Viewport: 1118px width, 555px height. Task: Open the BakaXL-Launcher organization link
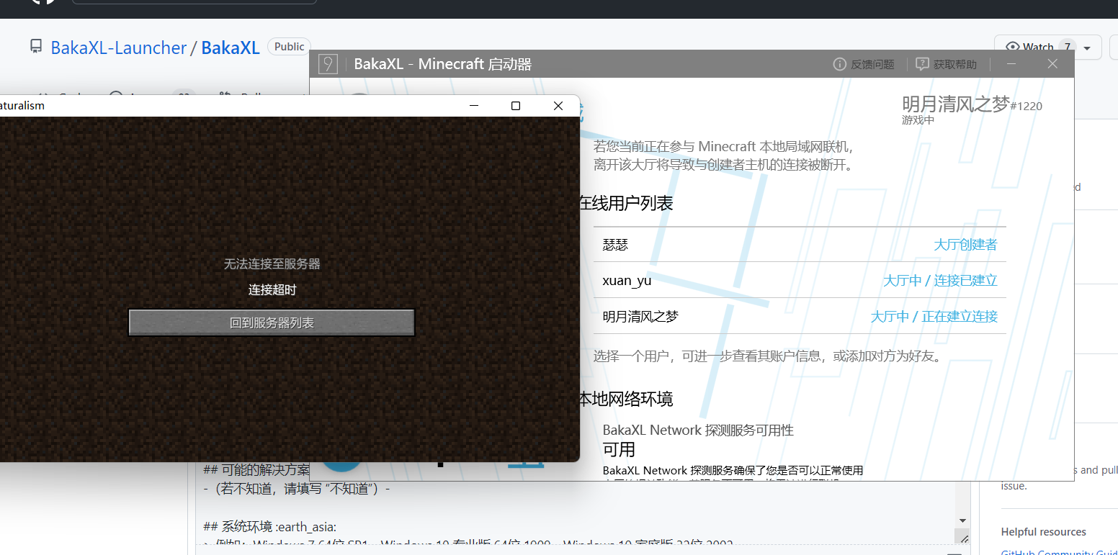point(119,48)
